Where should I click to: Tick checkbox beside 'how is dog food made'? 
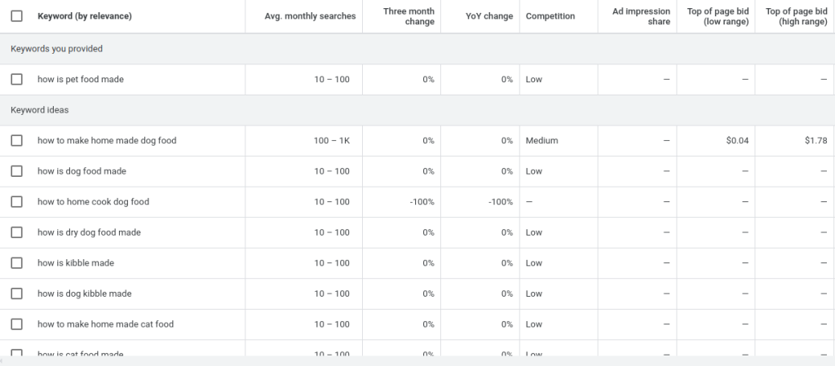tap(16, 171)
